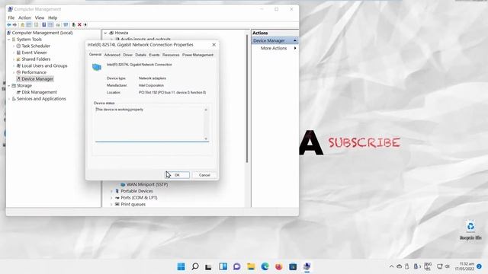488x274 pixels.
Task: Switch to the Events tab
Action: pos(154,55)
